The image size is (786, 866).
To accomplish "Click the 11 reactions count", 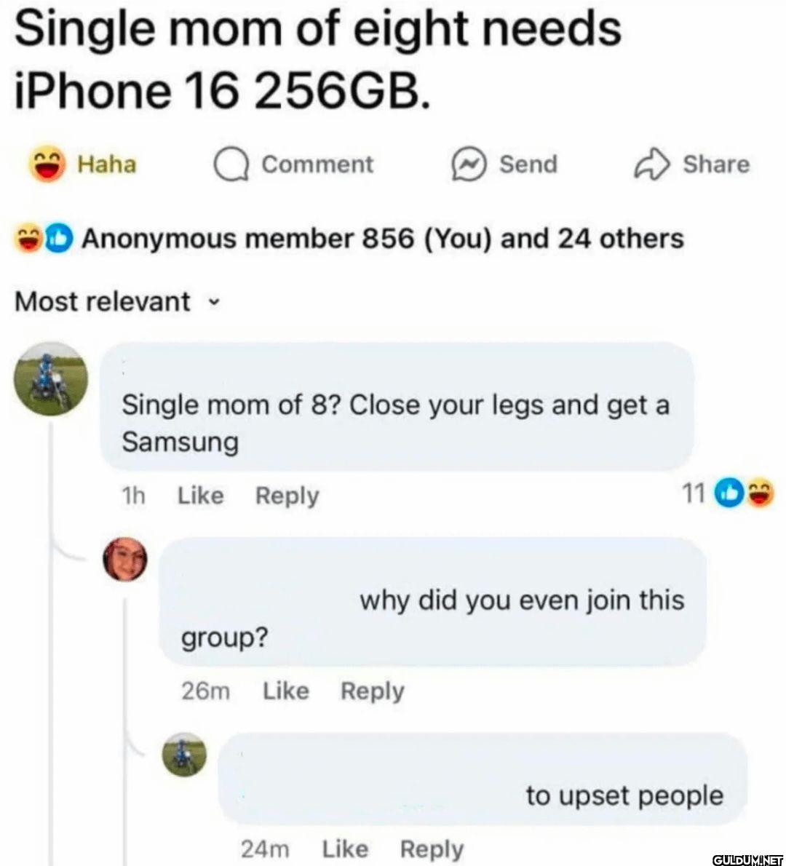I will point(694,493).
